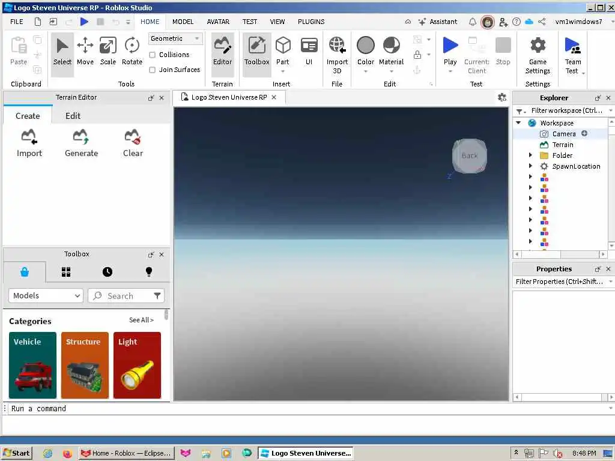Expand the Material dropdown arrow
The height and width of the screenshot is (461, 615).
391,72
